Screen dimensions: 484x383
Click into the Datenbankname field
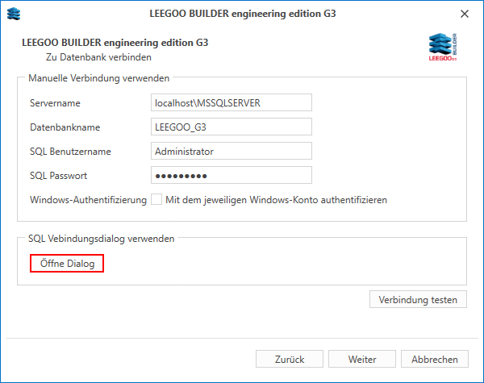coord(232,127)
